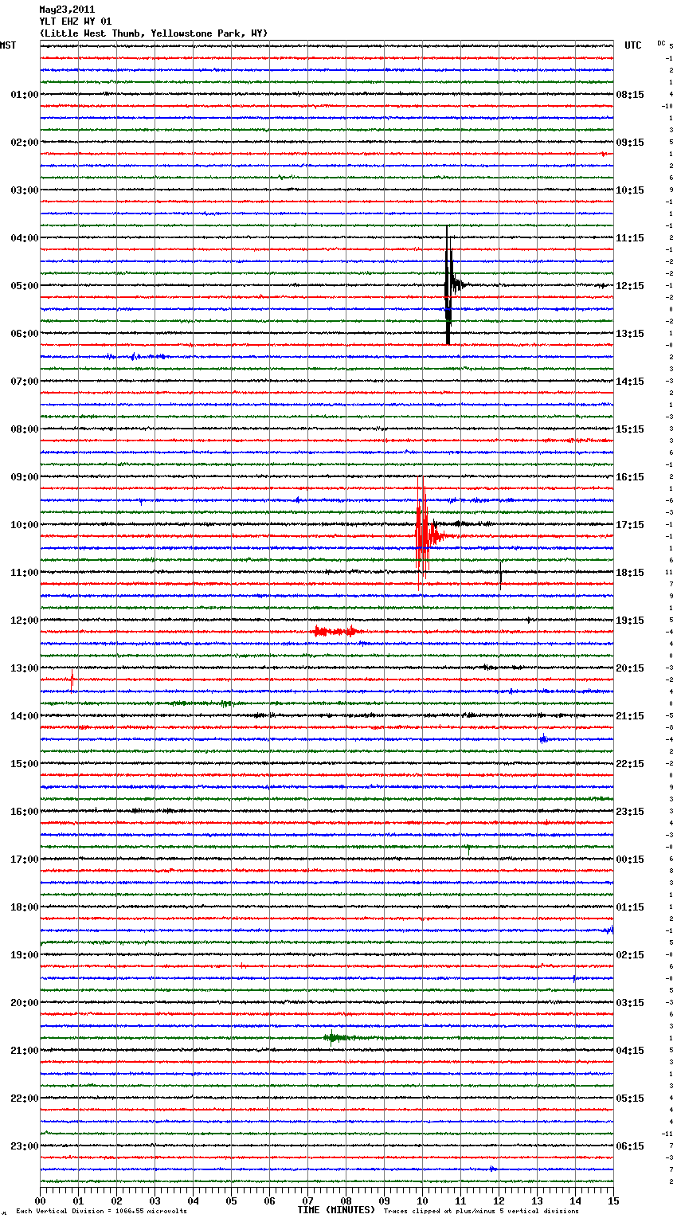Select the 13:00 MST time label
The width and height of the screenshot is (677, 1222).
click(x=24, y=668)
